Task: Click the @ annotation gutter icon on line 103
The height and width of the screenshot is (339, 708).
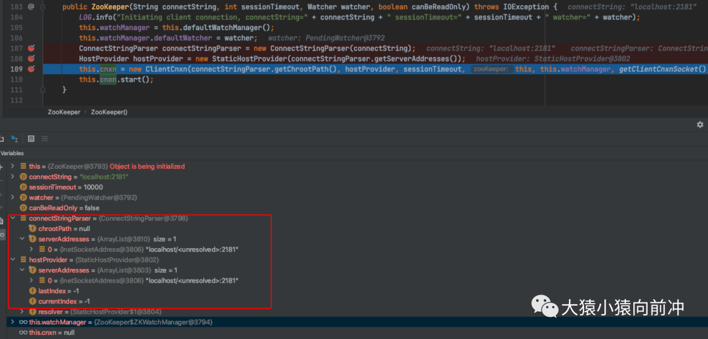Action: pos(31,7)
